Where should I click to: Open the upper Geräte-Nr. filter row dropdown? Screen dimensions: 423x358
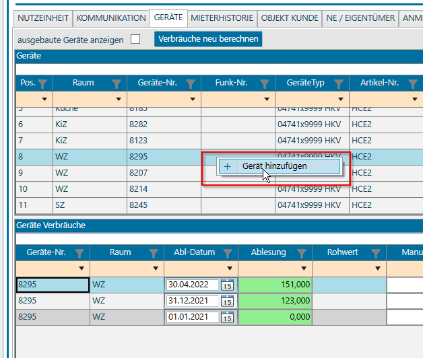tap(193, 99)
